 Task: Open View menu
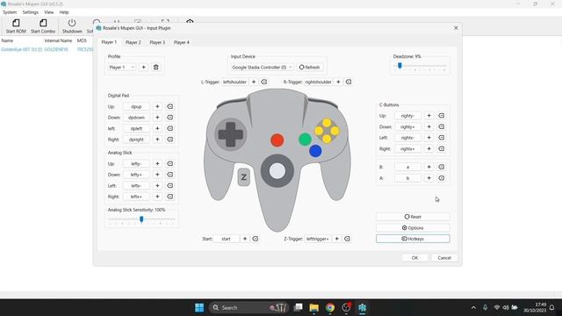point(49,12)
